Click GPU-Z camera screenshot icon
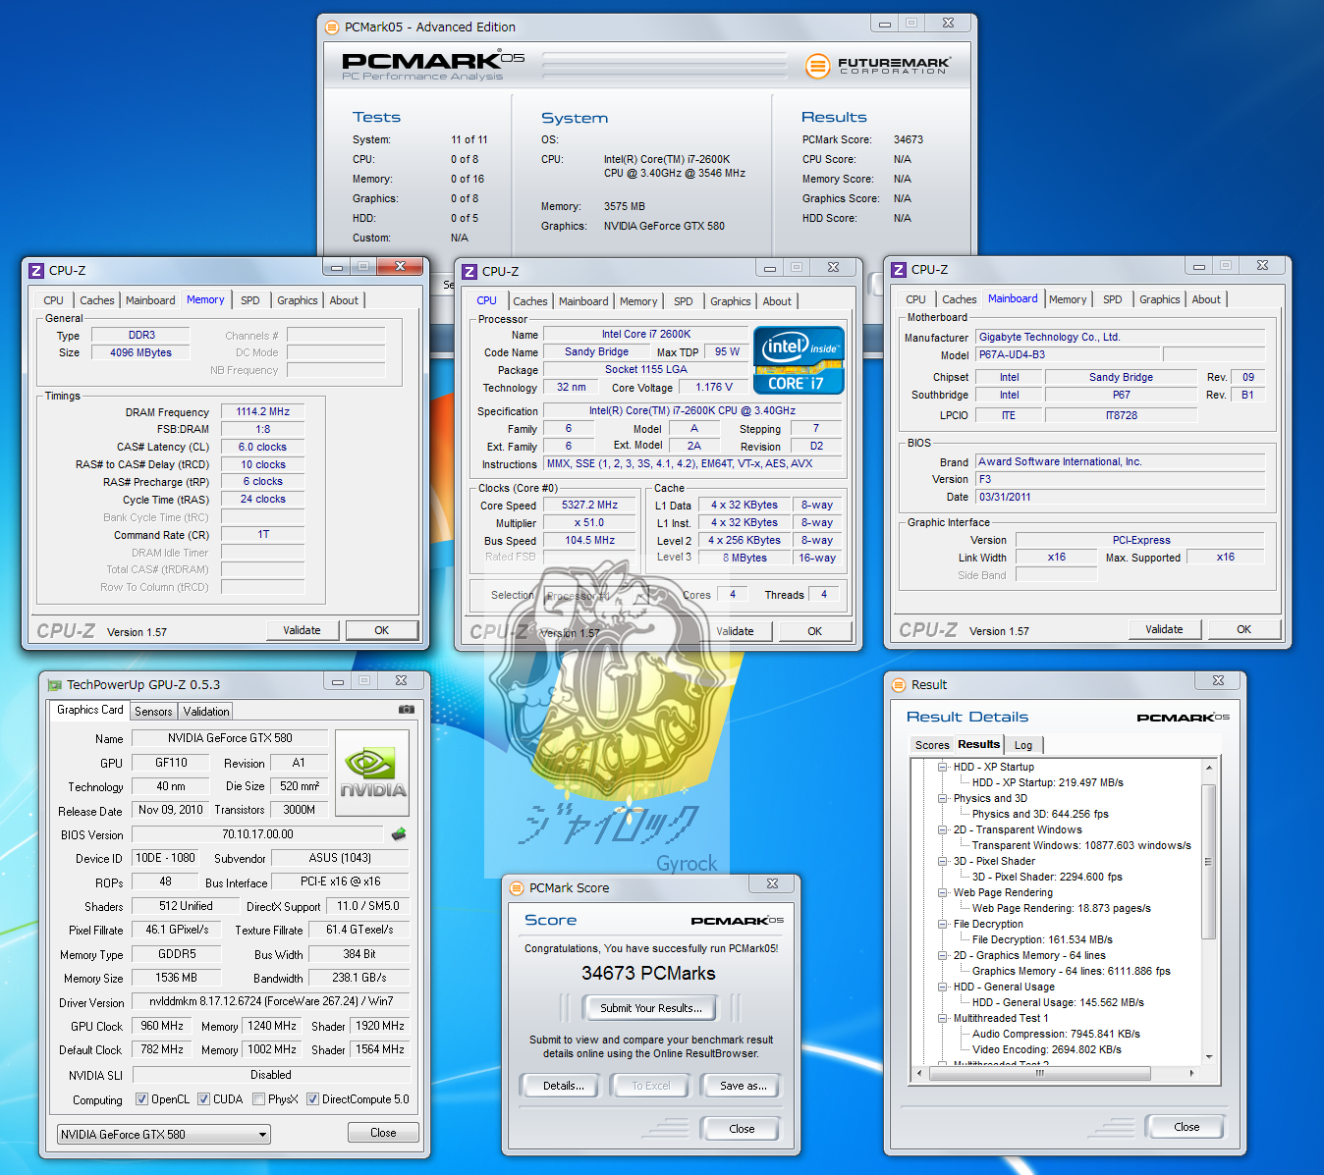The width and height of the screenshot is (1324, 1175). coord(406,710)
